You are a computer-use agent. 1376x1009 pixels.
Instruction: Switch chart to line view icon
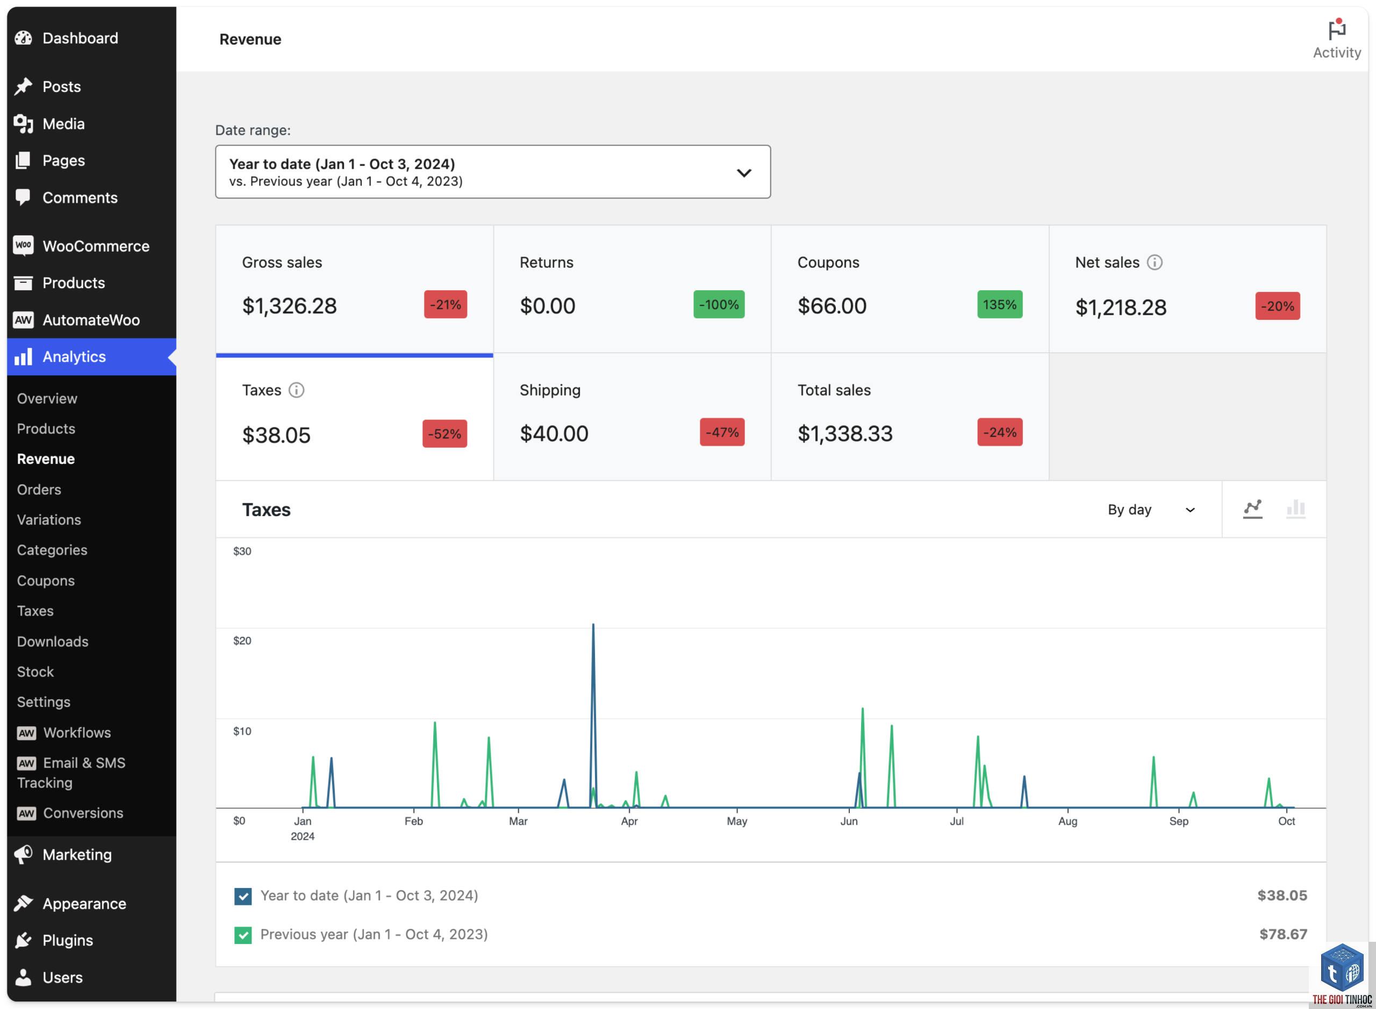point(1252,510)
